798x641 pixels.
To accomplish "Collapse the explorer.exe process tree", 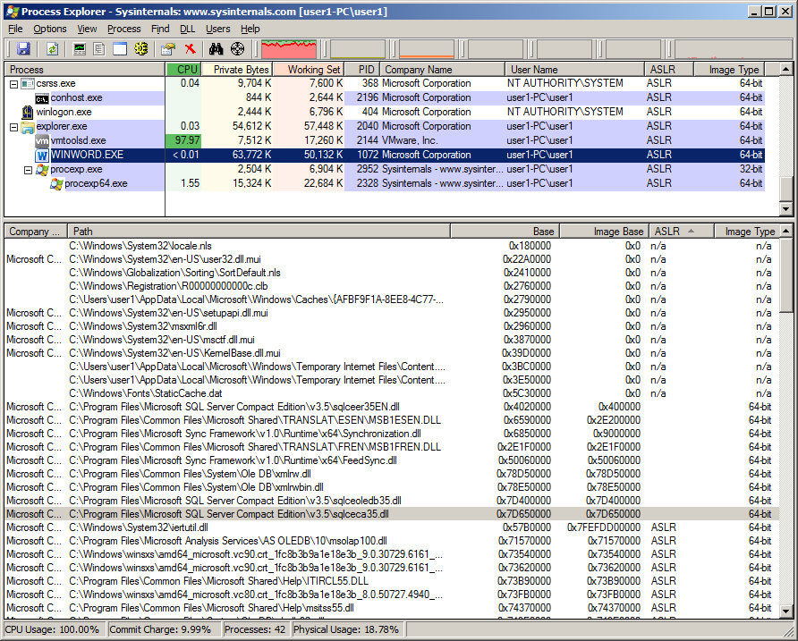I will (13, 126).
